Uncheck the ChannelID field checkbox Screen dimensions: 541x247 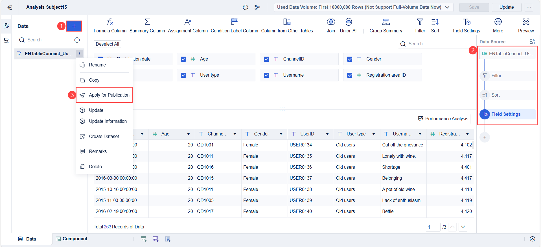[x=266, y=59]
